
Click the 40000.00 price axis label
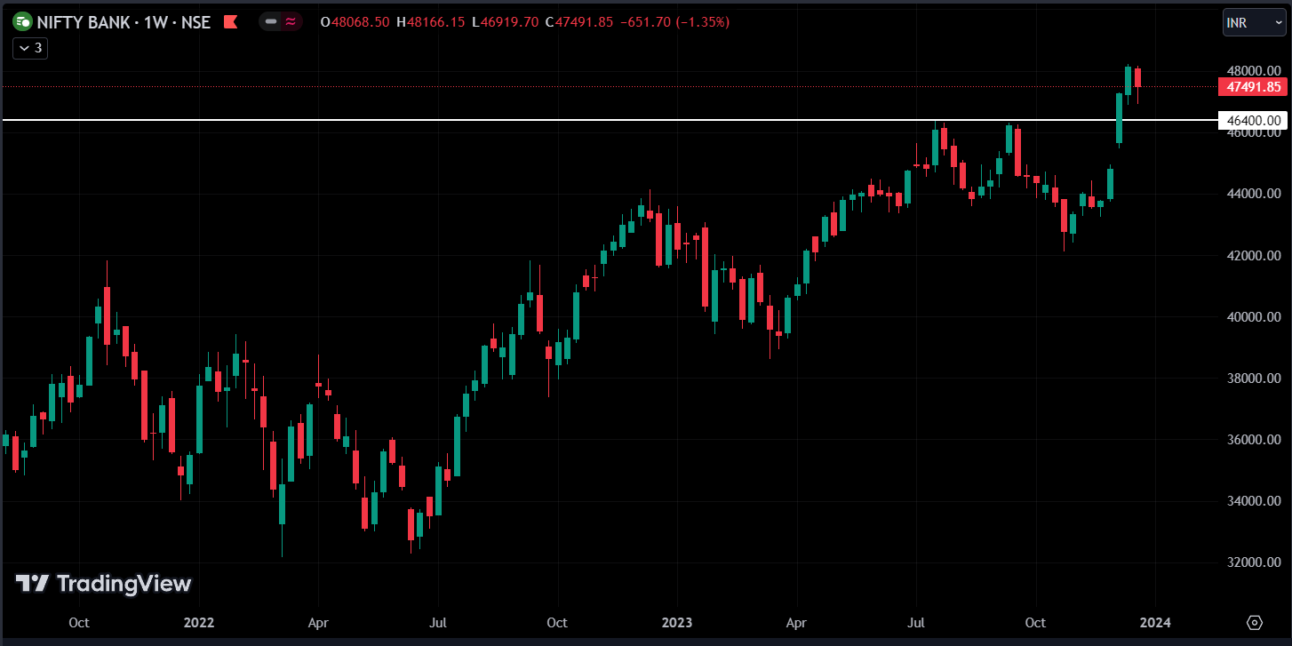[1254, 316]
